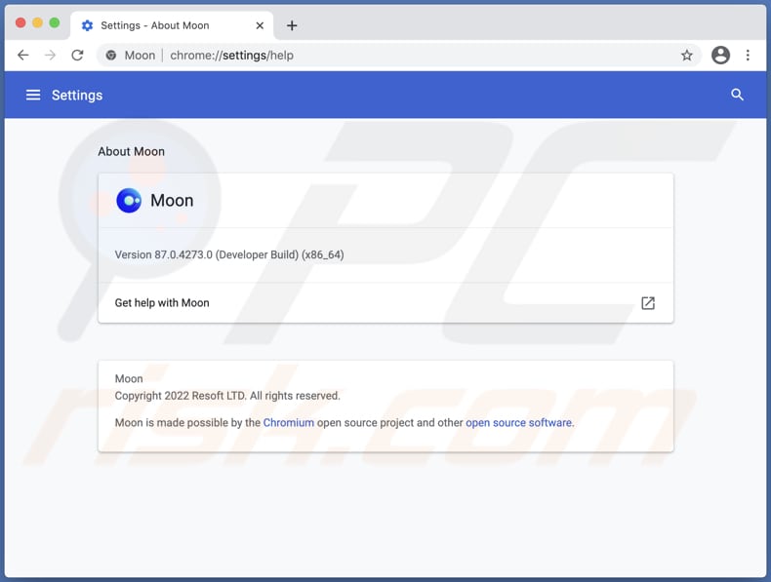
Task: Click the red close window button
Action: point(20,22)
